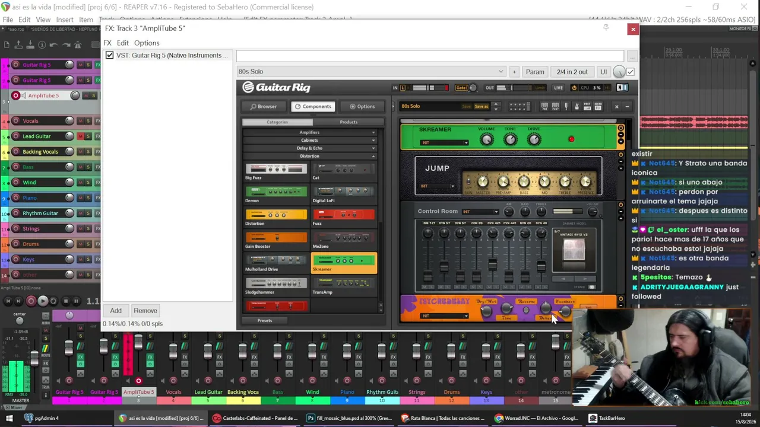760x427 pixels.
Task: Open Windows Start menu
Action: tap(9, 418)
